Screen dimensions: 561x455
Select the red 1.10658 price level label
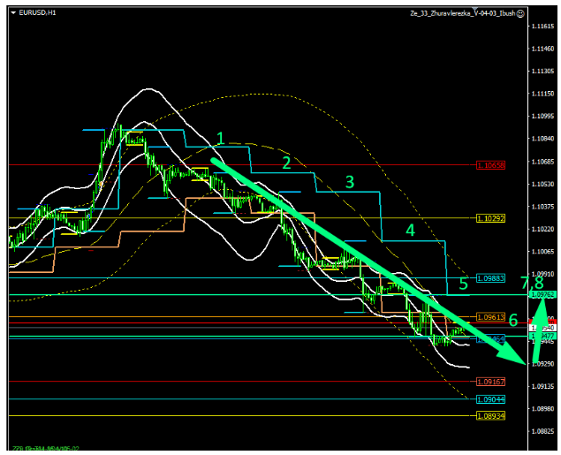click(490, 165)
